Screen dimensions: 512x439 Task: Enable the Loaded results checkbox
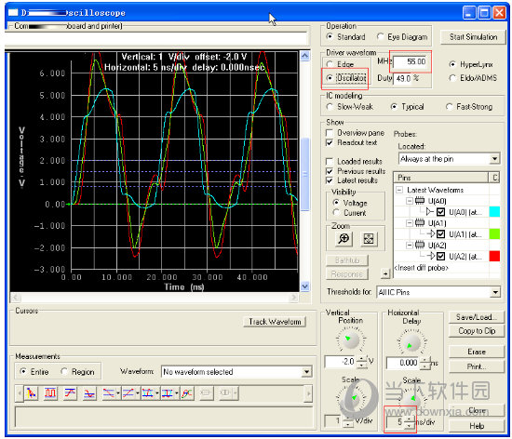click(x=330, y=162)
